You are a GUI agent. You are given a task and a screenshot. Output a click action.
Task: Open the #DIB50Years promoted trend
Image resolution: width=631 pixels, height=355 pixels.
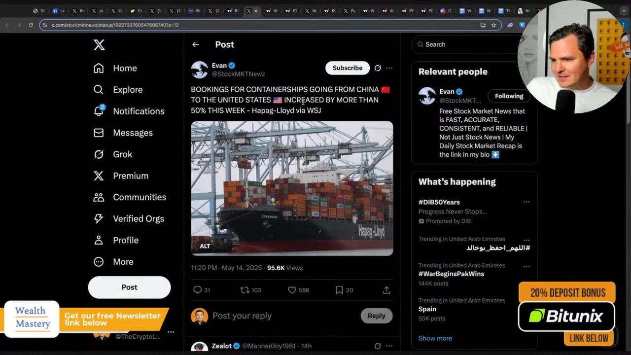pos(439,202)
